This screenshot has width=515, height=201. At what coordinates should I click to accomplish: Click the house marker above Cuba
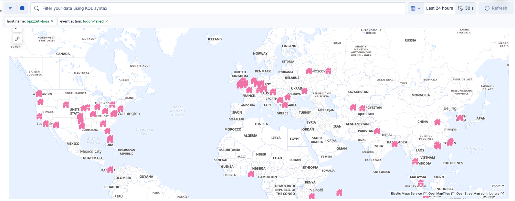click(110, 139)
